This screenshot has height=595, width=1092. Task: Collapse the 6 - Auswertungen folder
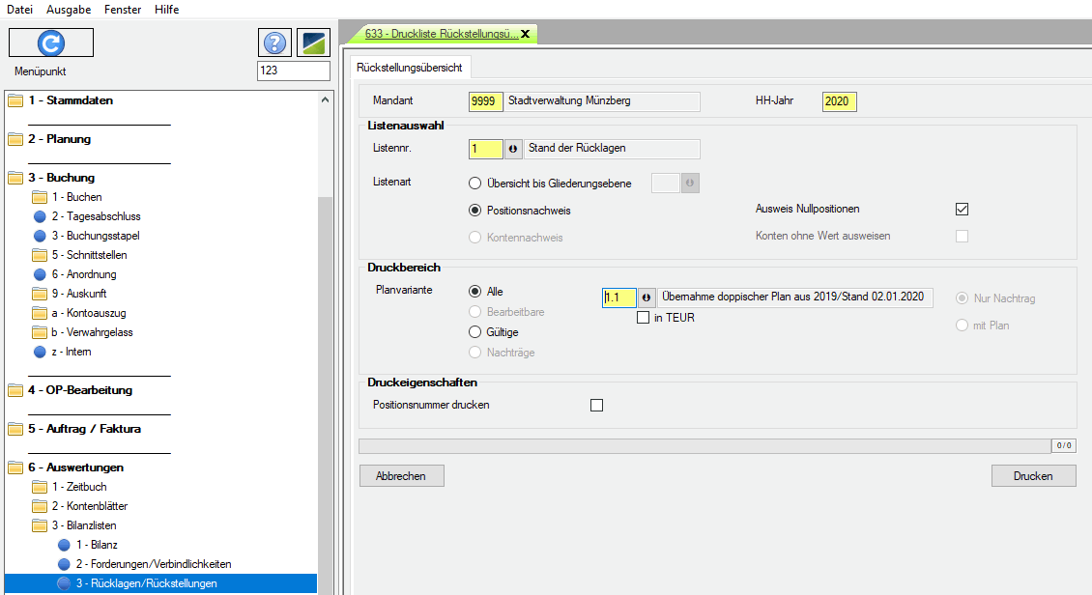[74, 467]
